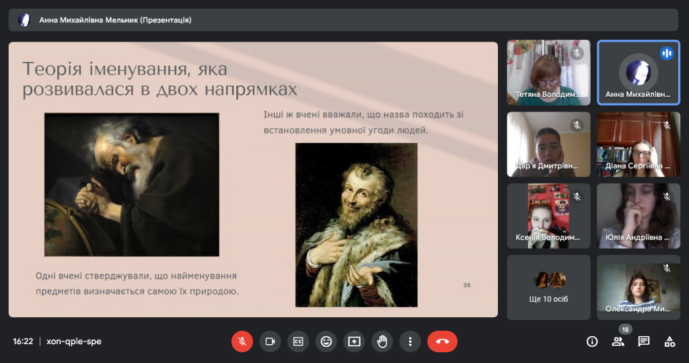Select Юлія Андріївна video tile
This screenshot has height=363, width=689.
tap(639, 216)
